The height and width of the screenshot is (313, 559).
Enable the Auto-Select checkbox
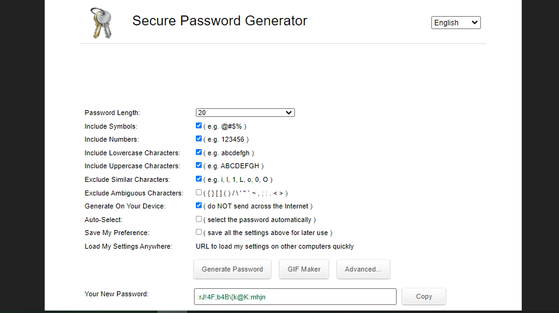pos(199,219)
